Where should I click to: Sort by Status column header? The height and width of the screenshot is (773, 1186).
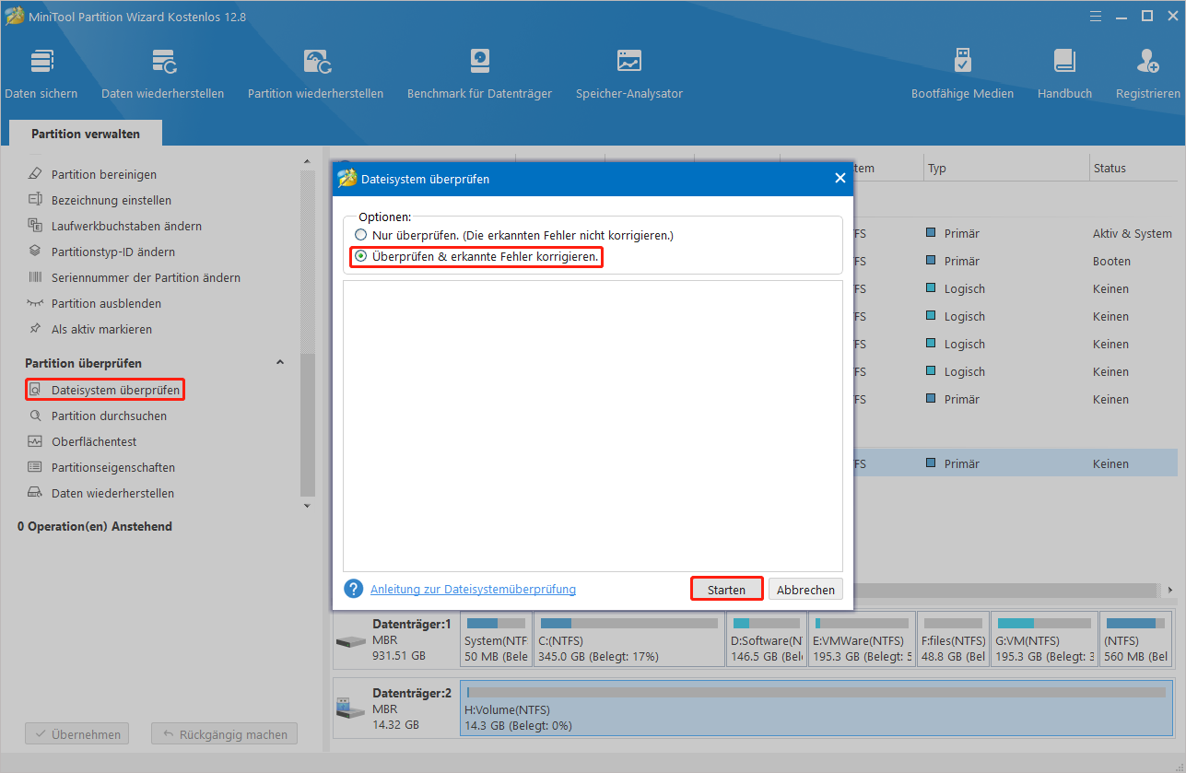pyautogui.click(x=1135, y=169)
